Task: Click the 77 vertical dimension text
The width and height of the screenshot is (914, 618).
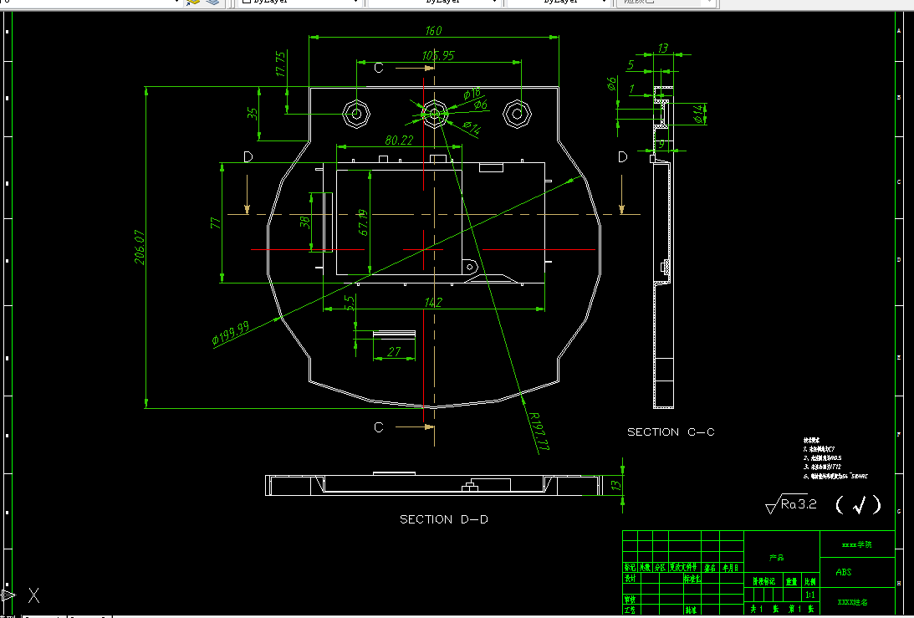Action: point(215,222)
